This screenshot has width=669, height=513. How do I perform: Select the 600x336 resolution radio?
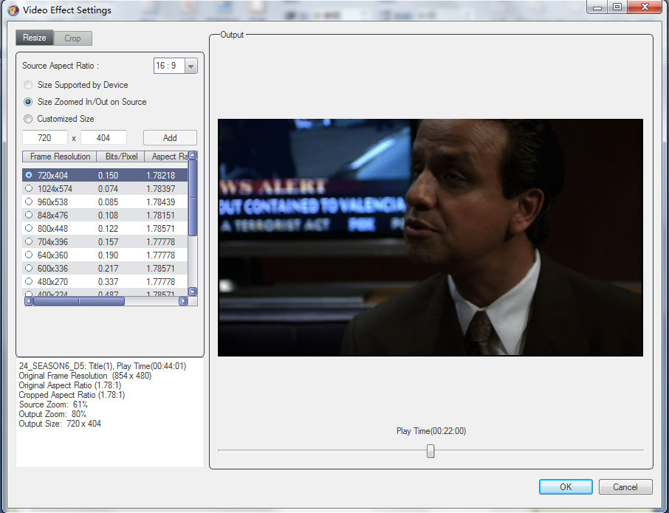[29, 268]
